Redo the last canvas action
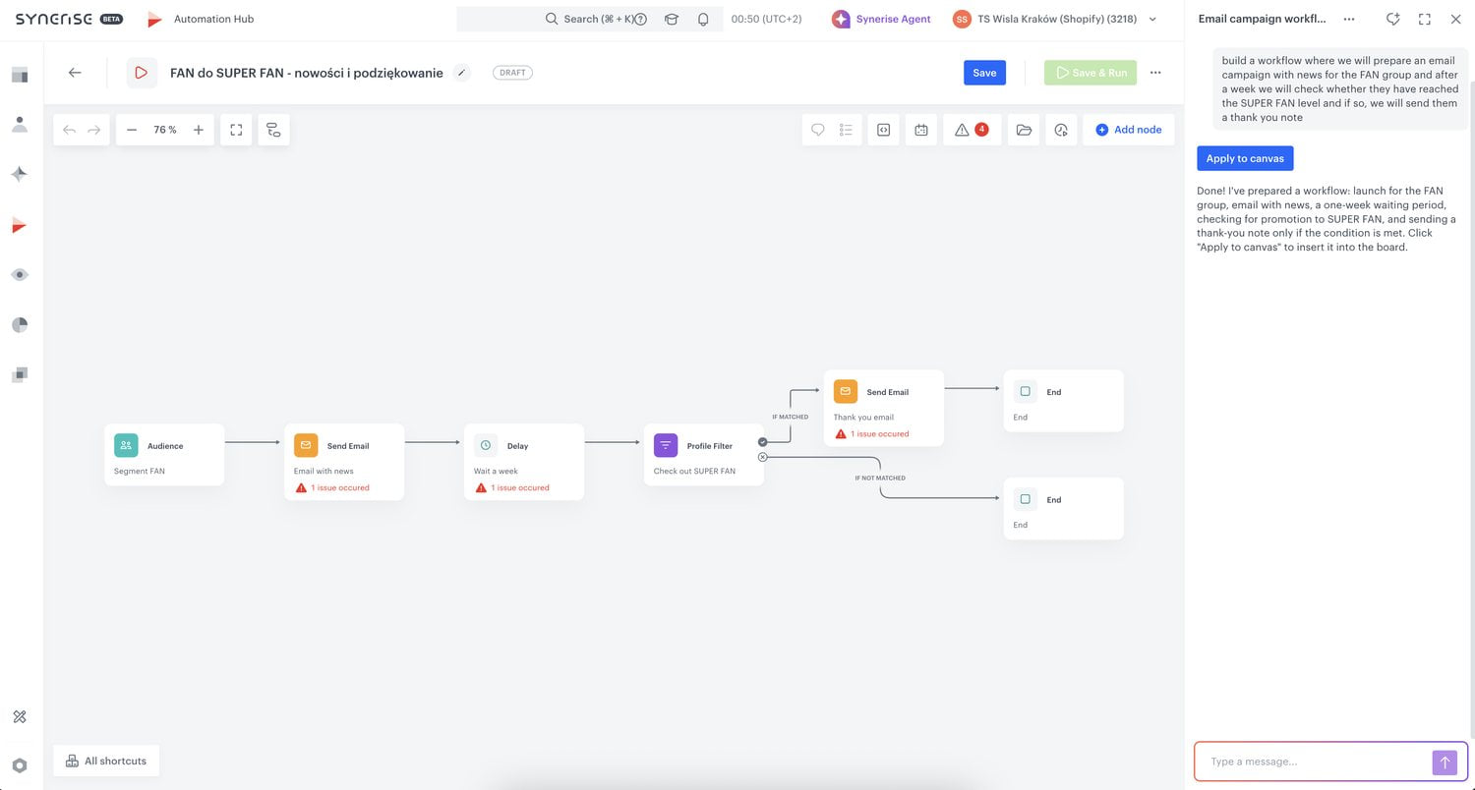1475x790 pixels. 93,130
